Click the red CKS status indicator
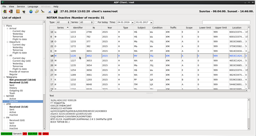The image size is (256, 136). (24, 134)
